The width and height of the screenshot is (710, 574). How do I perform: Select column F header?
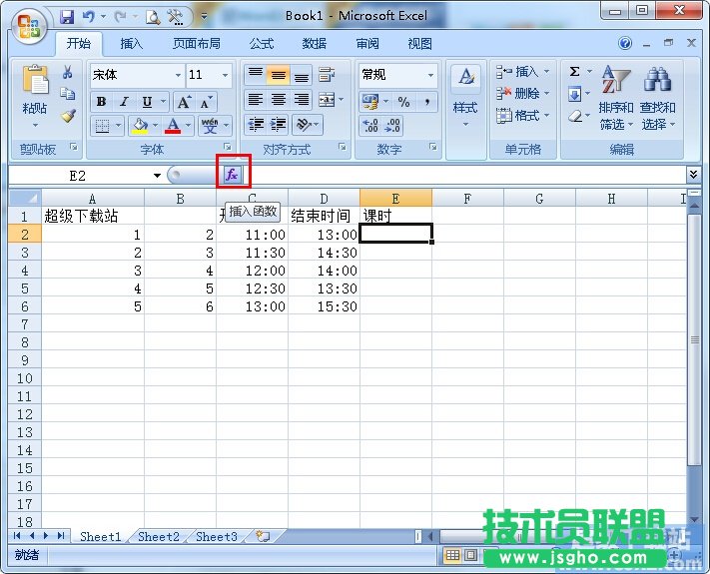(467, 199)
